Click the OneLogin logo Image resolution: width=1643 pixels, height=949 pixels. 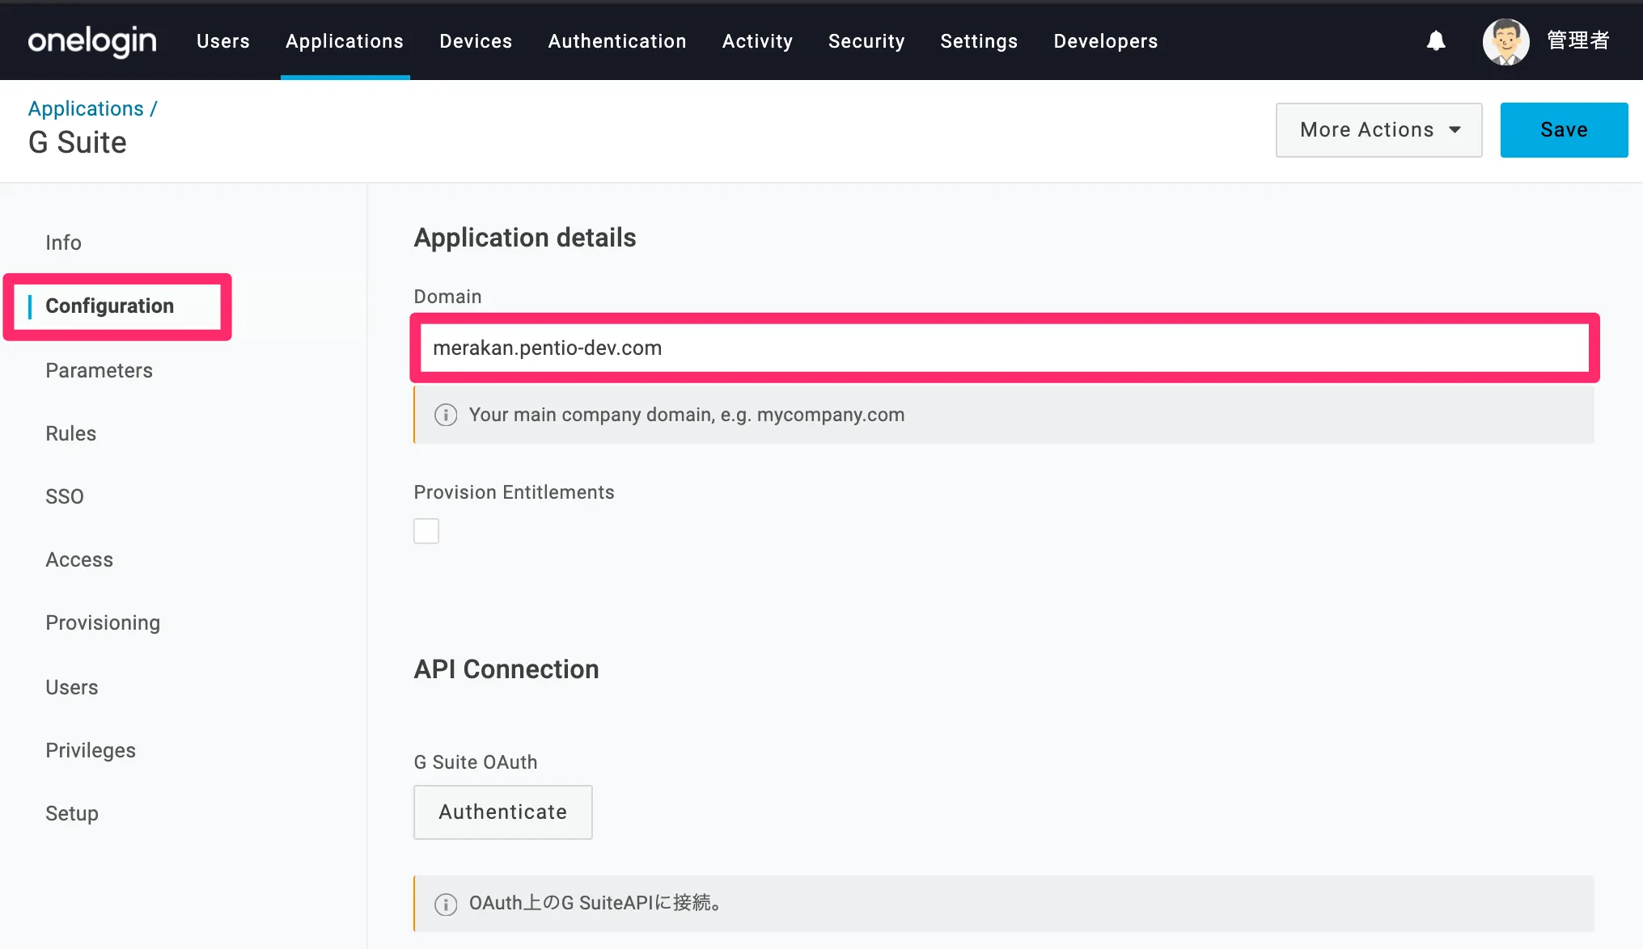tap(92, 41)
